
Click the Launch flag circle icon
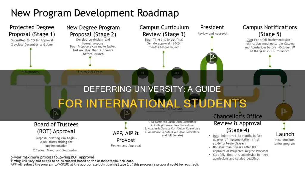pos(284,112)
